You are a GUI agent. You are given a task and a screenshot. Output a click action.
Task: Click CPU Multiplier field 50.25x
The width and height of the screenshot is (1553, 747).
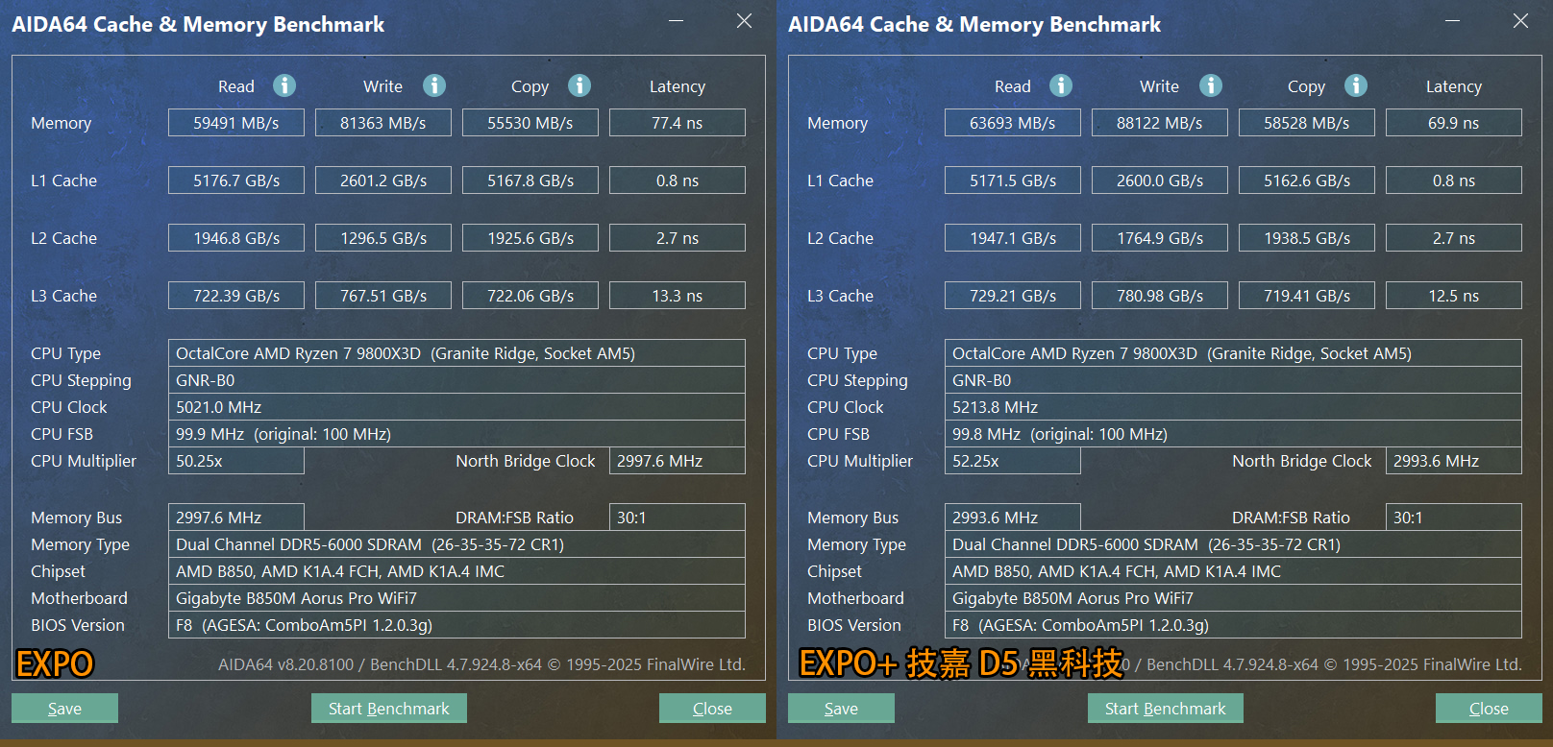pos(236,461)
